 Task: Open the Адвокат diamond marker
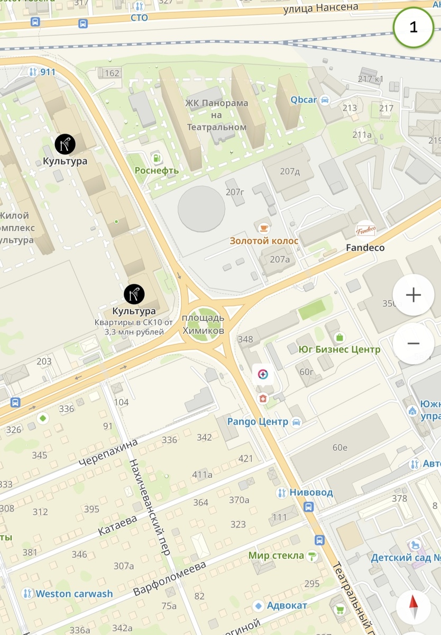tap(259, 605)
